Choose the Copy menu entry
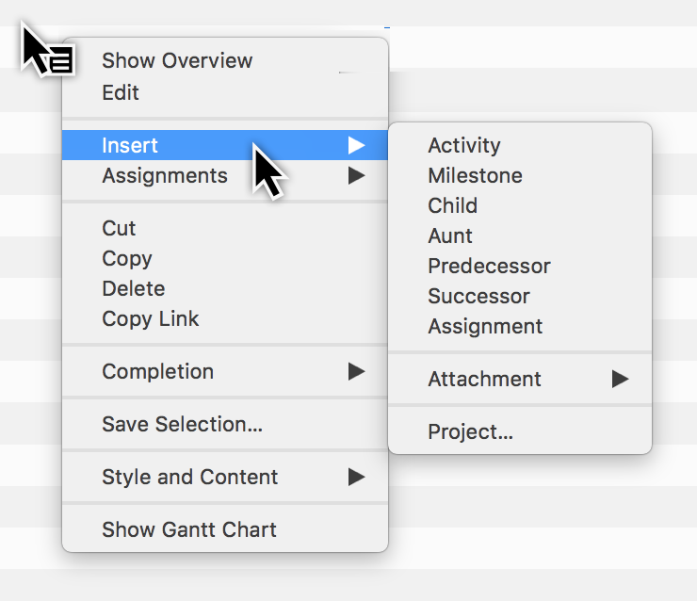This screenshot has height=601, width=697. 127,259
